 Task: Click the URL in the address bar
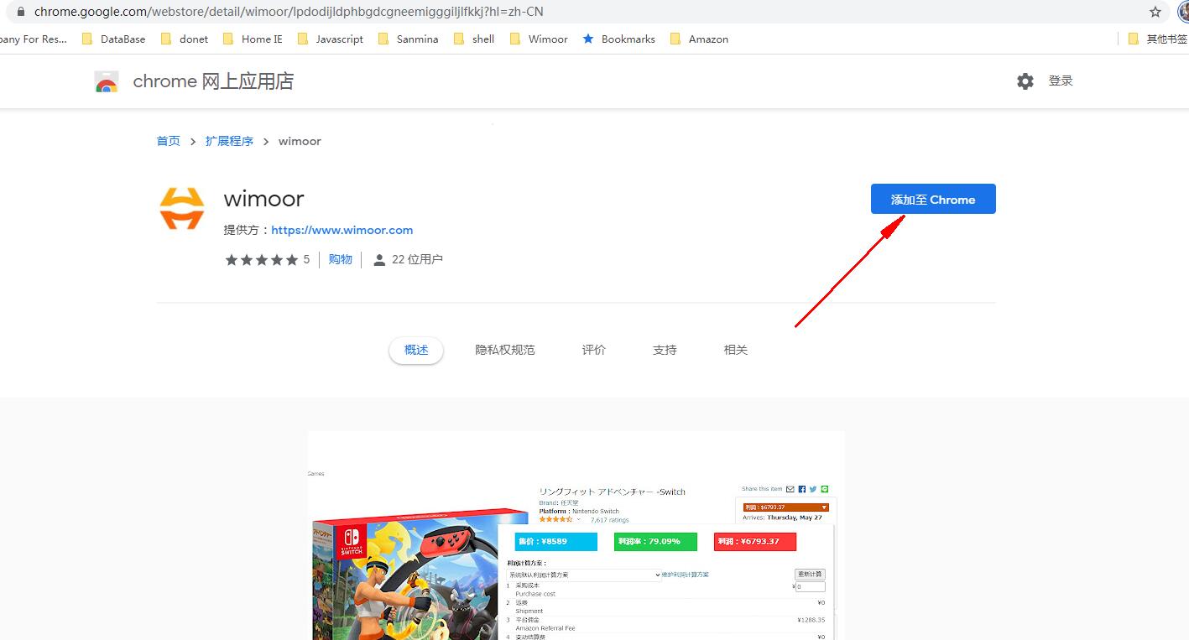coord(289,12)
